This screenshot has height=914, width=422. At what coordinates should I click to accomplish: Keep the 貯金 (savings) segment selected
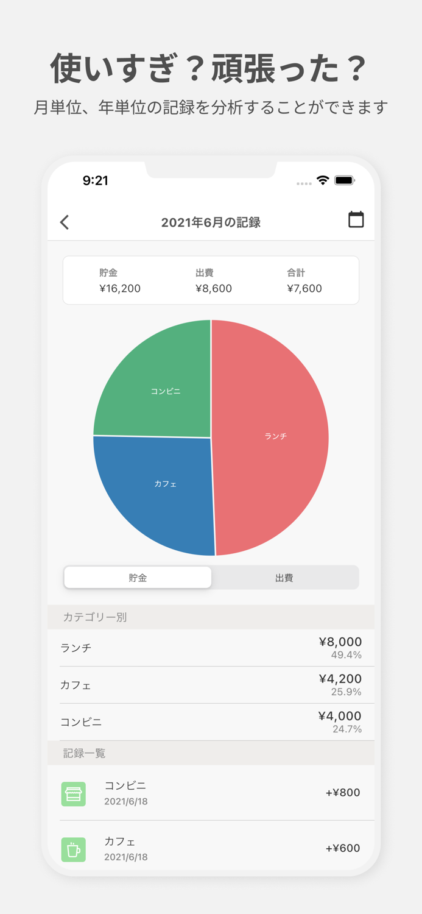point(137,577)
